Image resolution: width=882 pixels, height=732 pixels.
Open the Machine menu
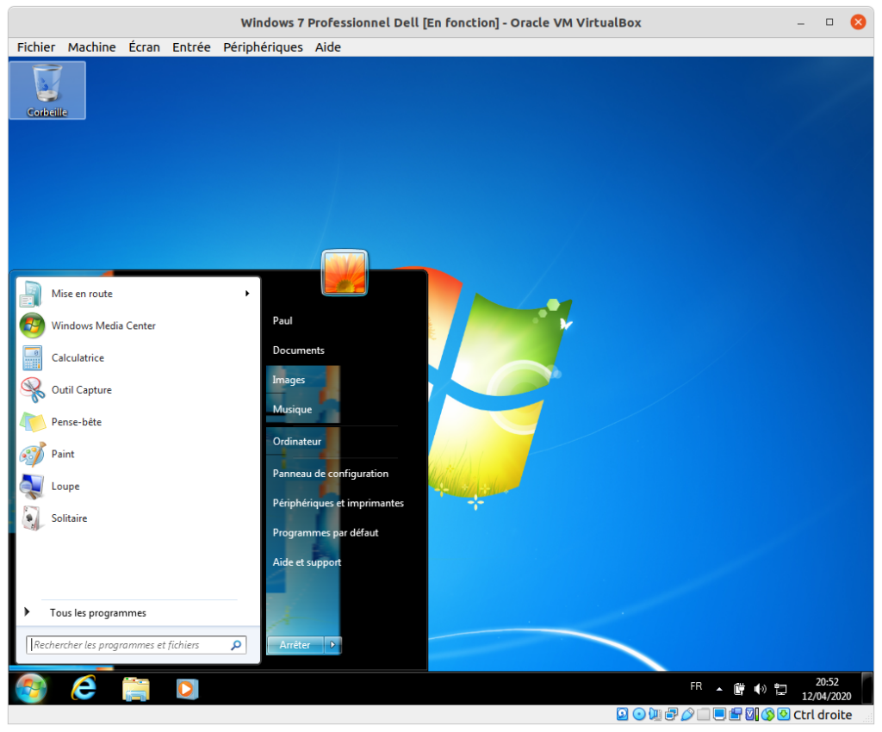91,47
